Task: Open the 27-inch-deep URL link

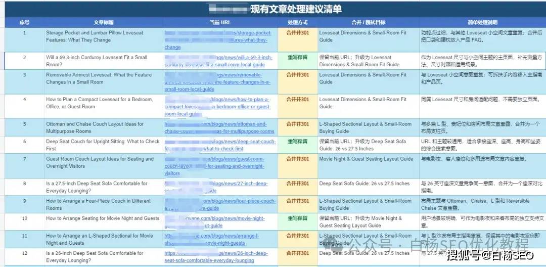Action: tap(216, 187)
